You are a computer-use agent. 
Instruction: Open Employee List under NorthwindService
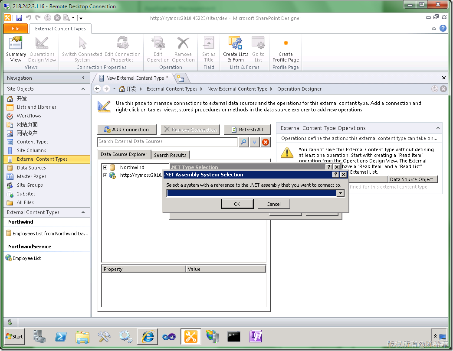23,258
